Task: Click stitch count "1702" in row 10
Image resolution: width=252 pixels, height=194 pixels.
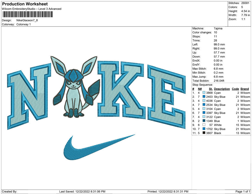Action: 209,129
